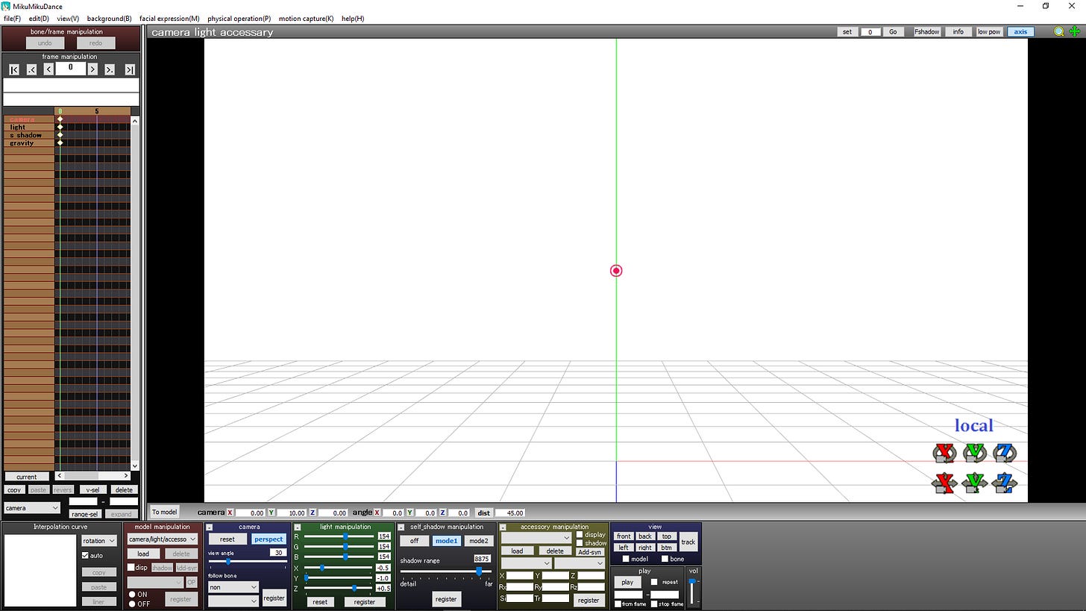Open the empty dropdown below follow bone 'non'
Image resolution: width=1086 pixels, height=611 pixels.
pyautogui.click(x=233, y=601)
